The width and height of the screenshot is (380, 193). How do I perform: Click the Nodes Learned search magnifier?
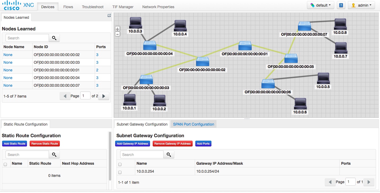pos(54,38)
